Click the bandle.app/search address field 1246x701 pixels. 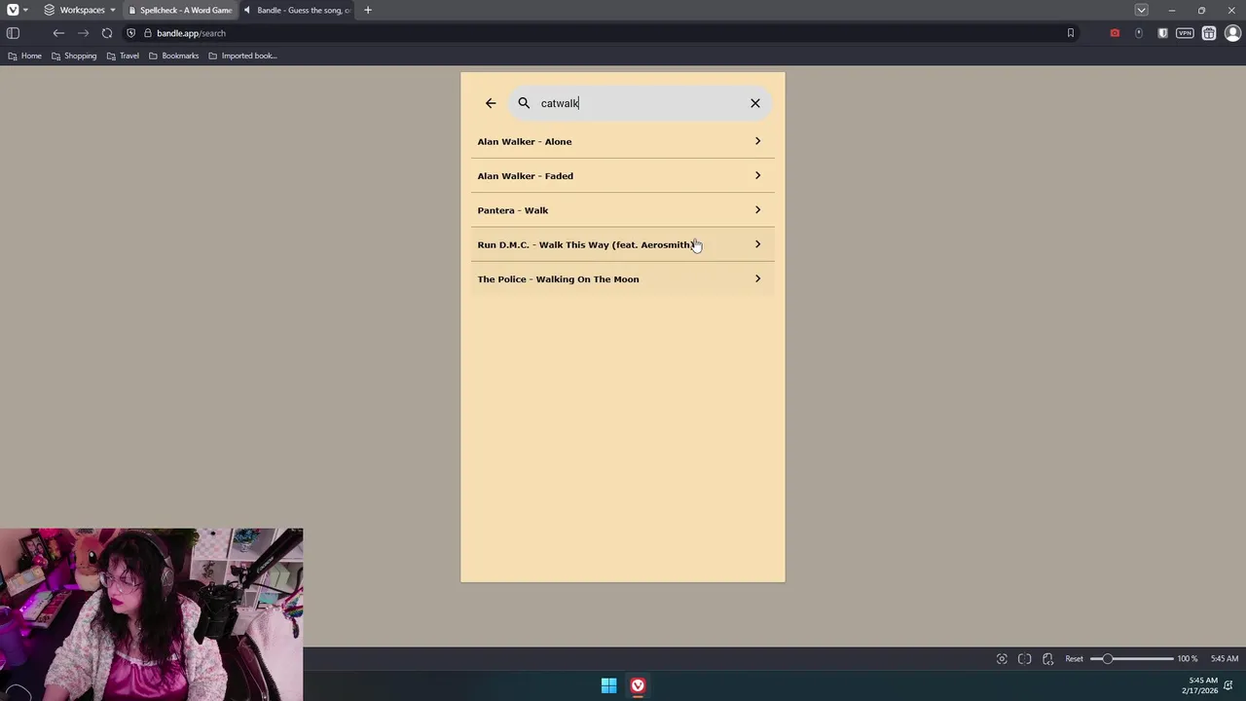coord(604,33)
